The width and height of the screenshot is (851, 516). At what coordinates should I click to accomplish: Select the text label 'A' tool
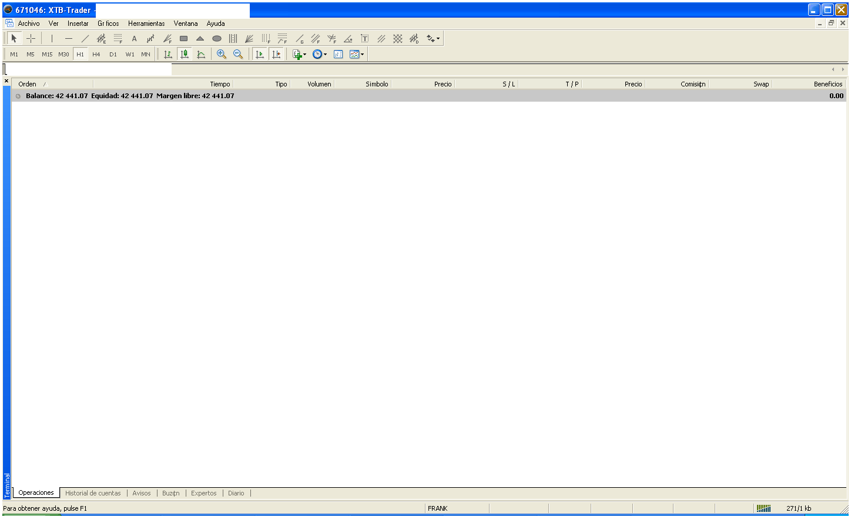[x=134, y=39]
